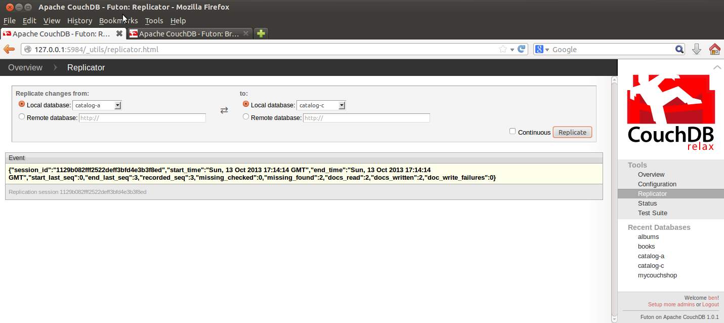
Task: Open the View menu
Action: tap(52, 21)
